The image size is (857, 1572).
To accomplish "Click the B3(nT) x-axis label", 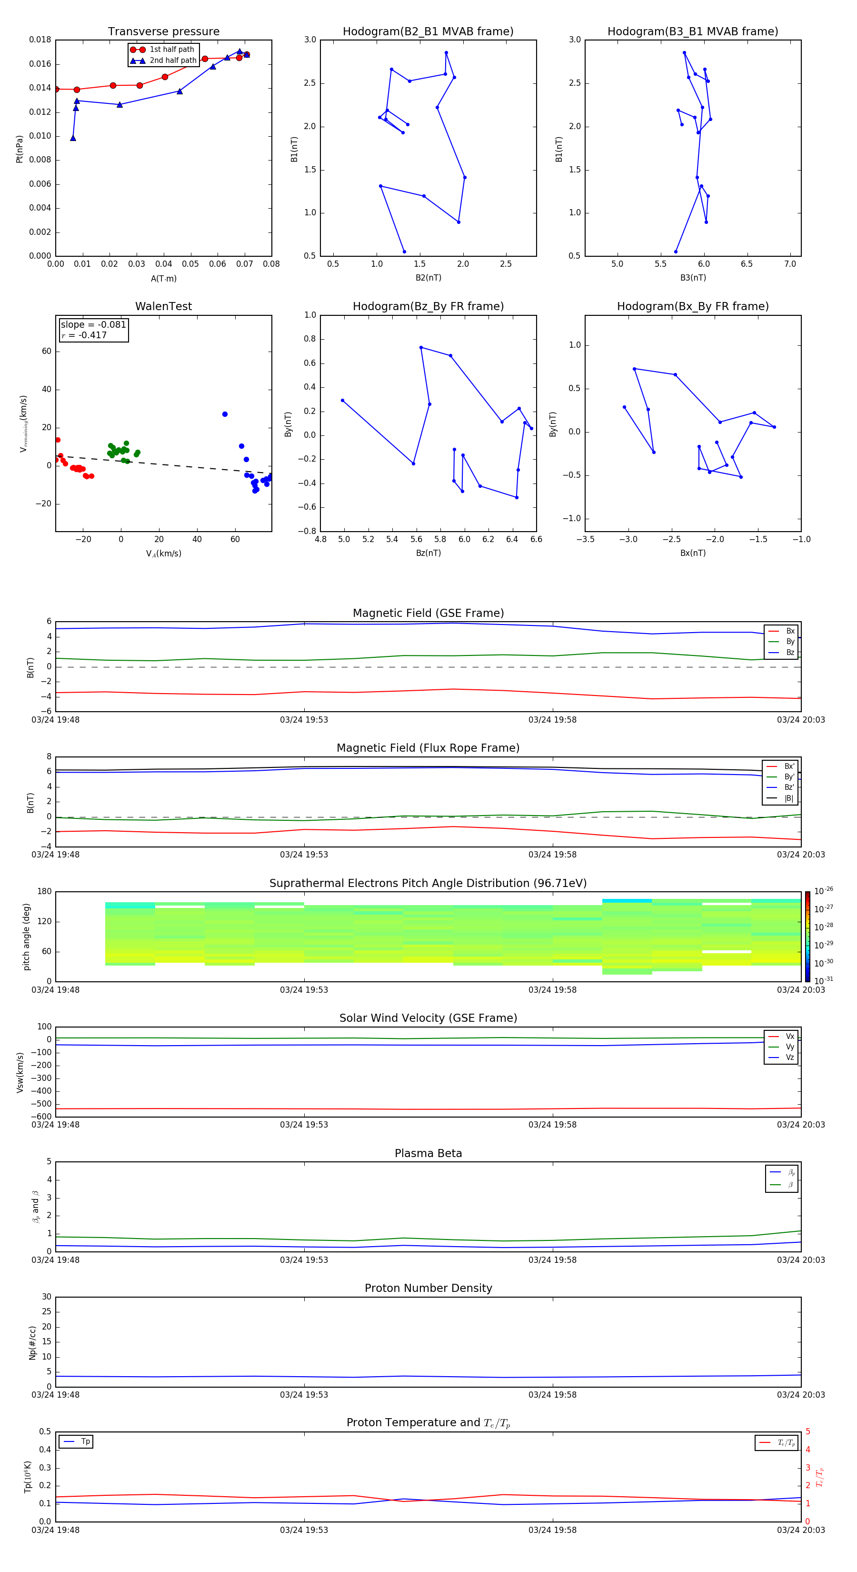I will 693,278.
